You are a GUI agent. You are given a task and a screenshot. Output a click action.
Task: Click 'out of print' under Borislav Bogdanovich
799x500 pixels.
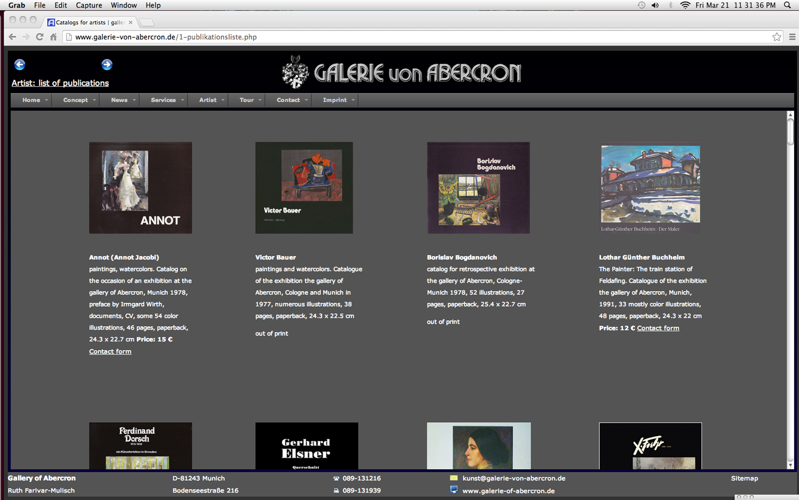443,321
